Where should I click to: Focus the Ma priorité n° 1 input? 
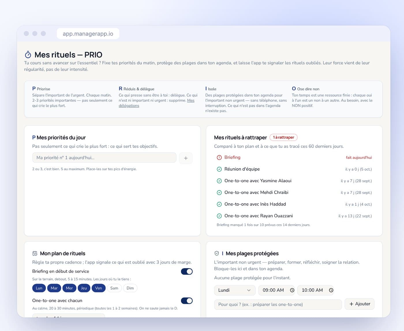tap(104, 158)
